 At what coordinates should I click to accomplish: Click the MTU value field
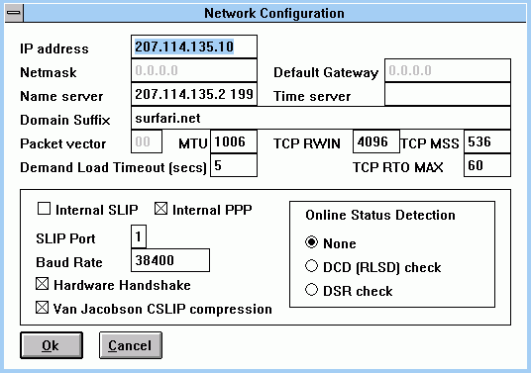pos(234,141)
